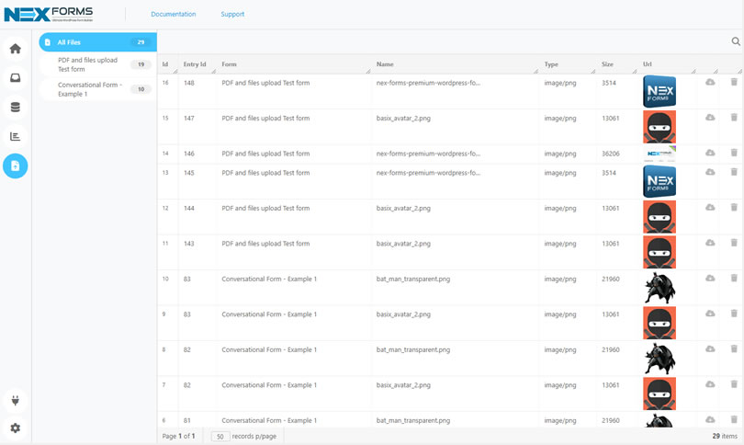Open the file uploads icon in sidebar
Image resolution: width=744 pixels, height=445 pixels.
[x=16, y=165]
